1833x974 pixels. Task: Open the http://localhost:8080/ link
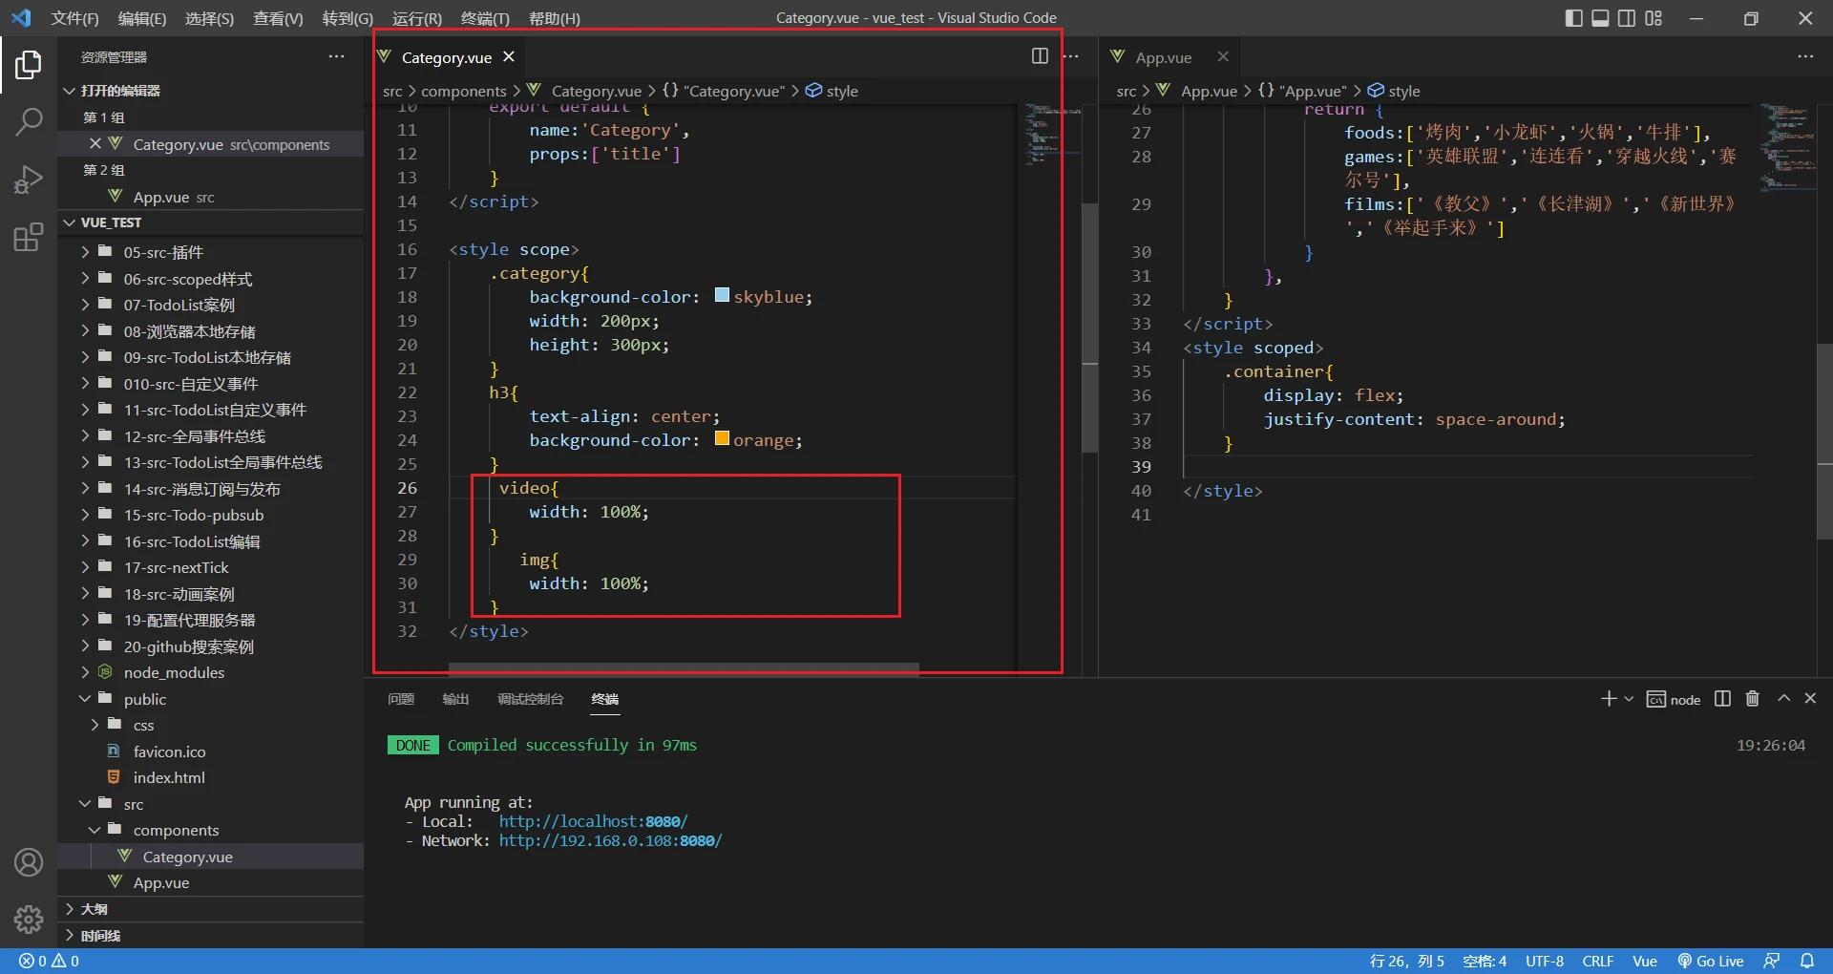(592, 821)
